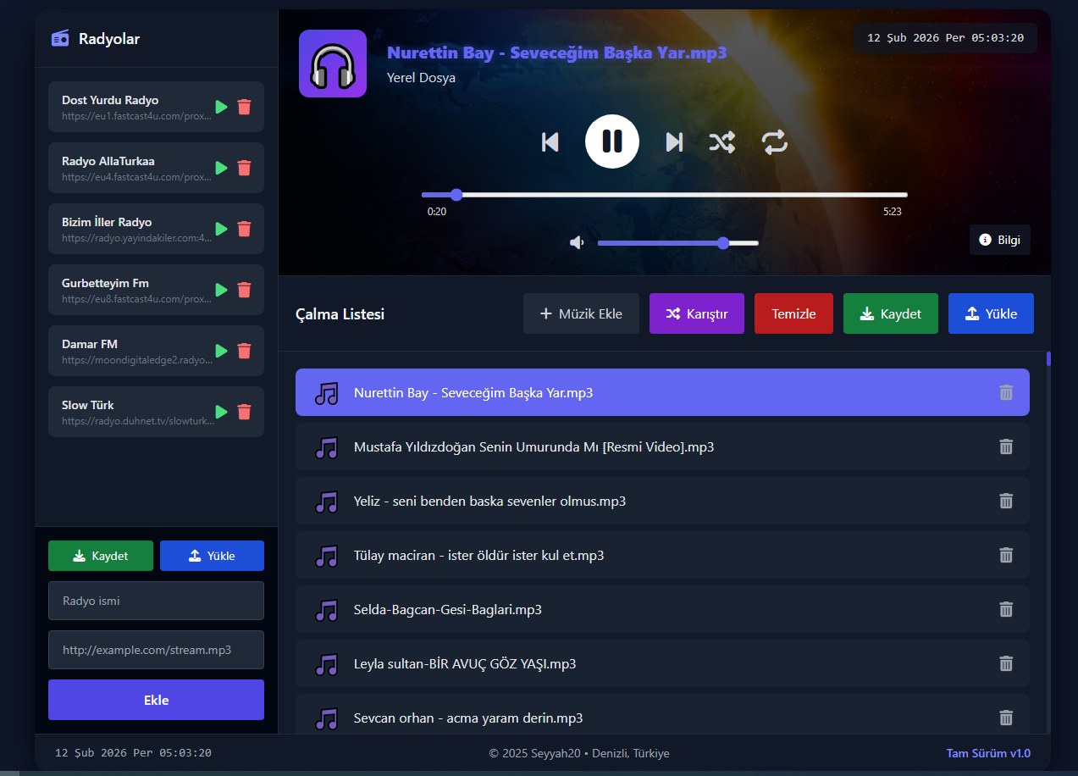The width and height of the screenshot is (1078, 776).
Task: Click the Müzik Ekle button
Action: point(581,313)
